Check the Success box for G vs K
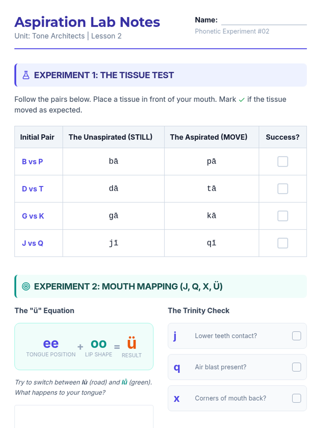Viewport: 321px width, 428px height. tap(282, 216)
